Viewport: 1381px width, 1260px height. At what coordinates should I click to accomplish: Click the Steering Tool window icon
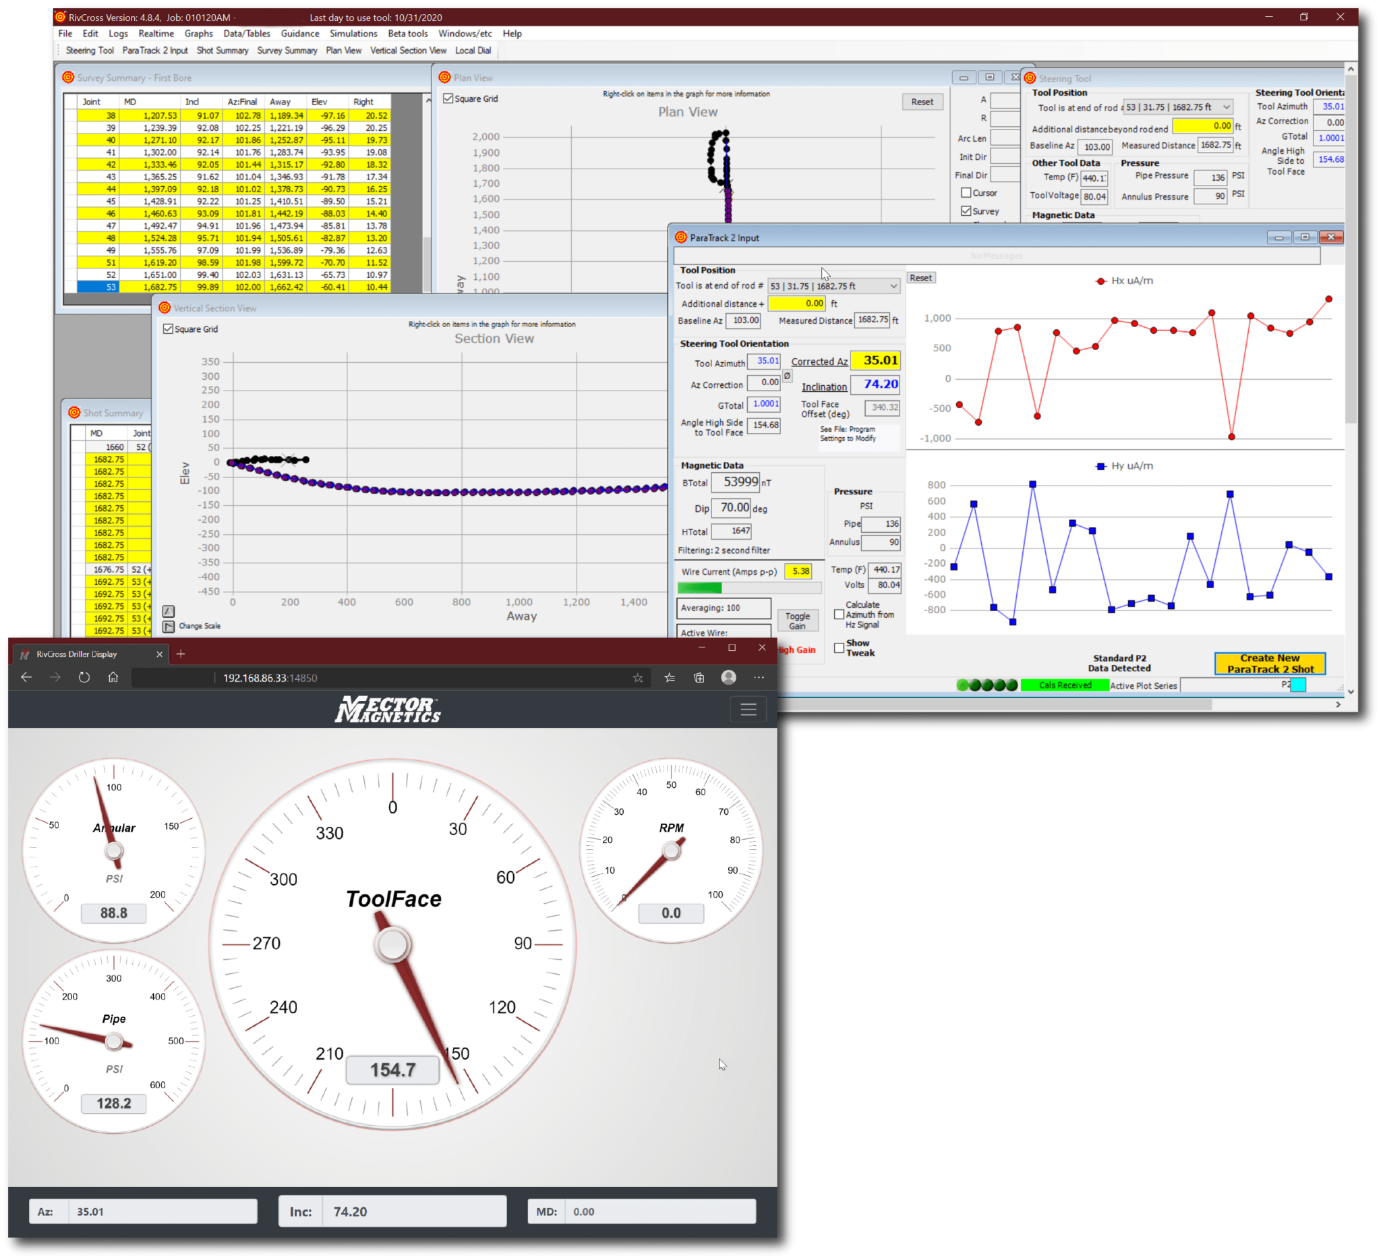(x=1030, y=78)
